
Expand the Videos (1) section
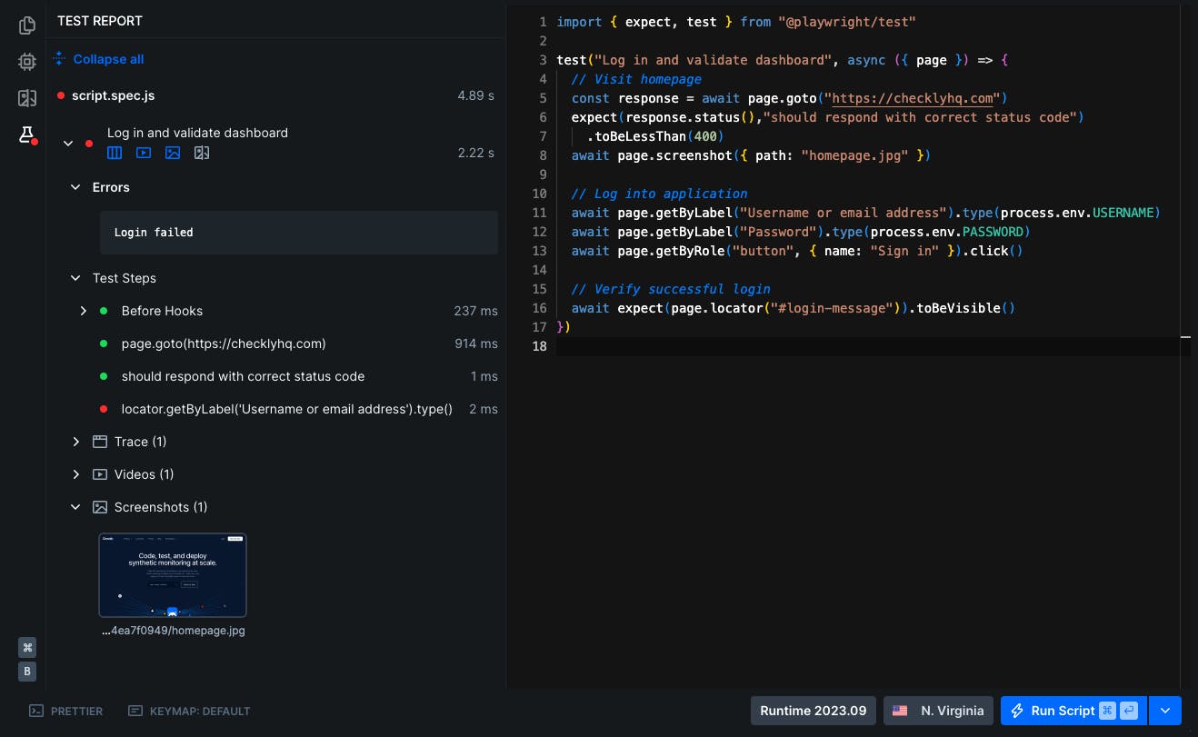[x=76, y=474]
